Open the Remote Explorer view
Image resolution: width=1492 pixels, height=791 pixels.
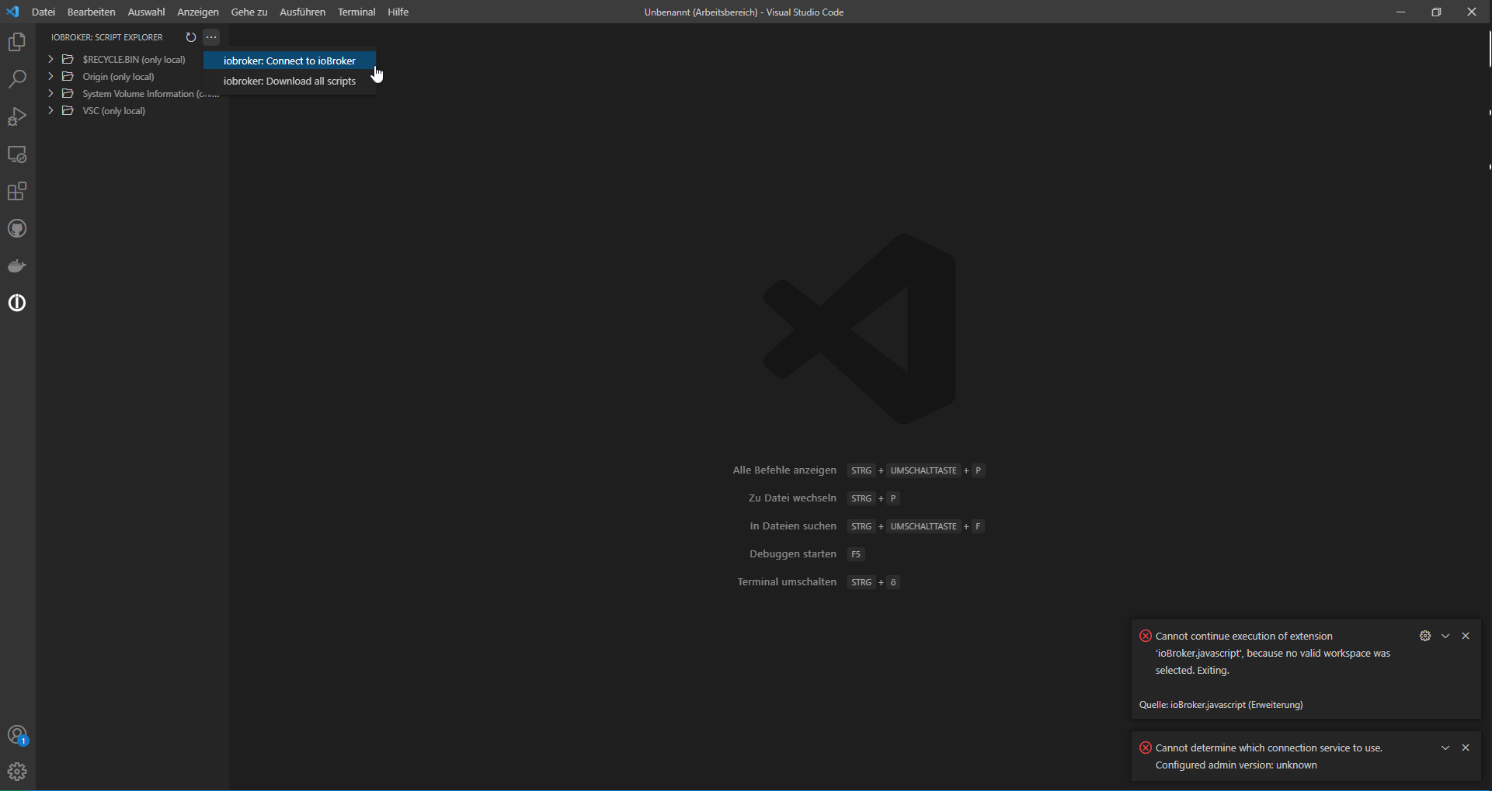[x=17, y=154]
